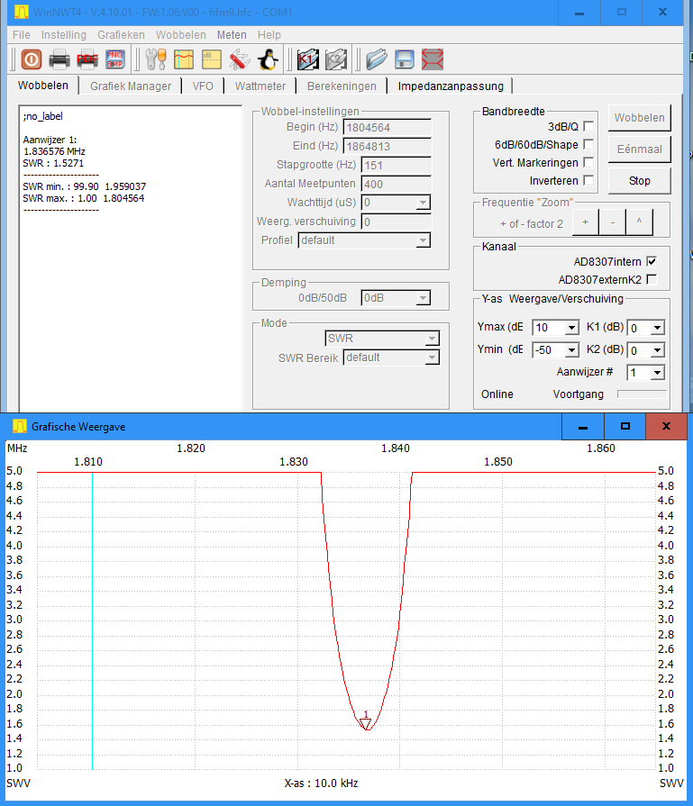Enable the 3dB/Q bandwidth checkbox

[x=588, y=126]
